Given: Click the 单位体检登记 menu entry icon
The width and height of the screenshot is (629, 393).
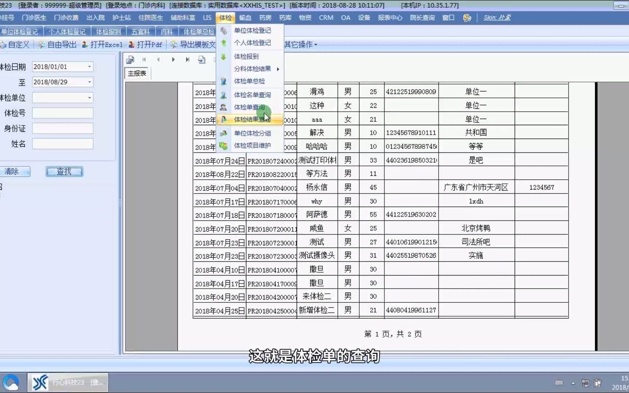Looking at the screenshot, I should [x=223, y=31].
